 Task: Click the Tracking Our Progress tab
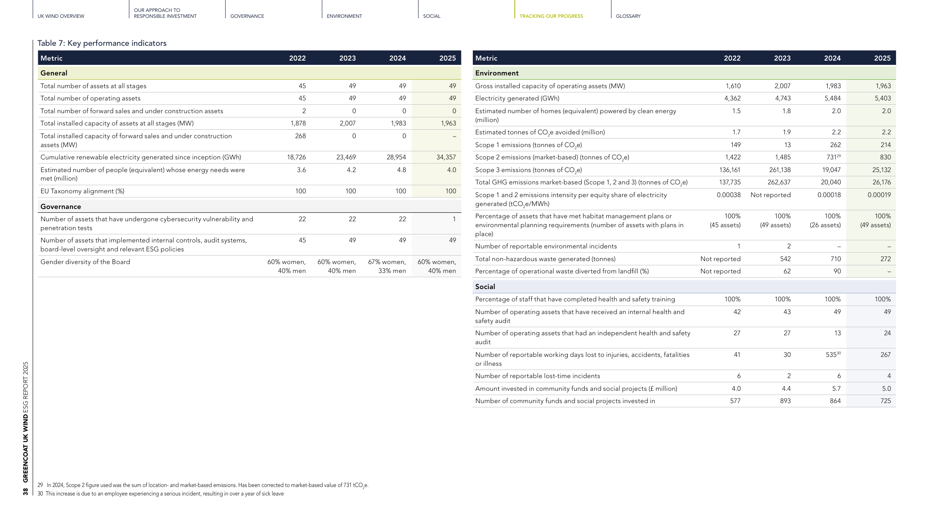point(551,16)
